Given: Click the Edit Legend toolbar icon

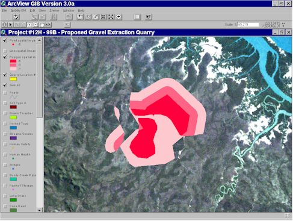Looking at the screenshot, I should pyautogui.click(x=42, y=17).
